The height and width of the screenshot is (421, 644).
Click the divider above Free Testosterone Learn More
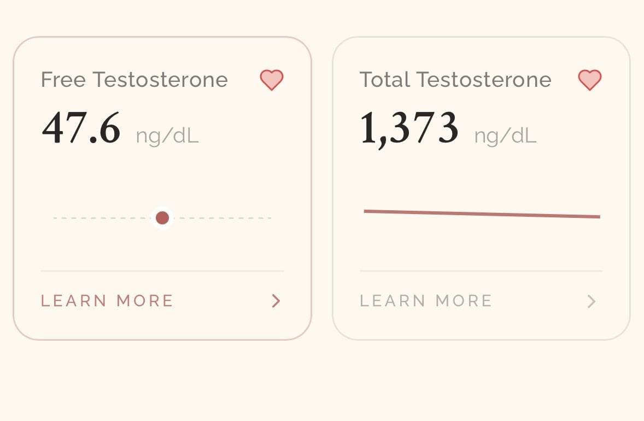click(162, 271)
